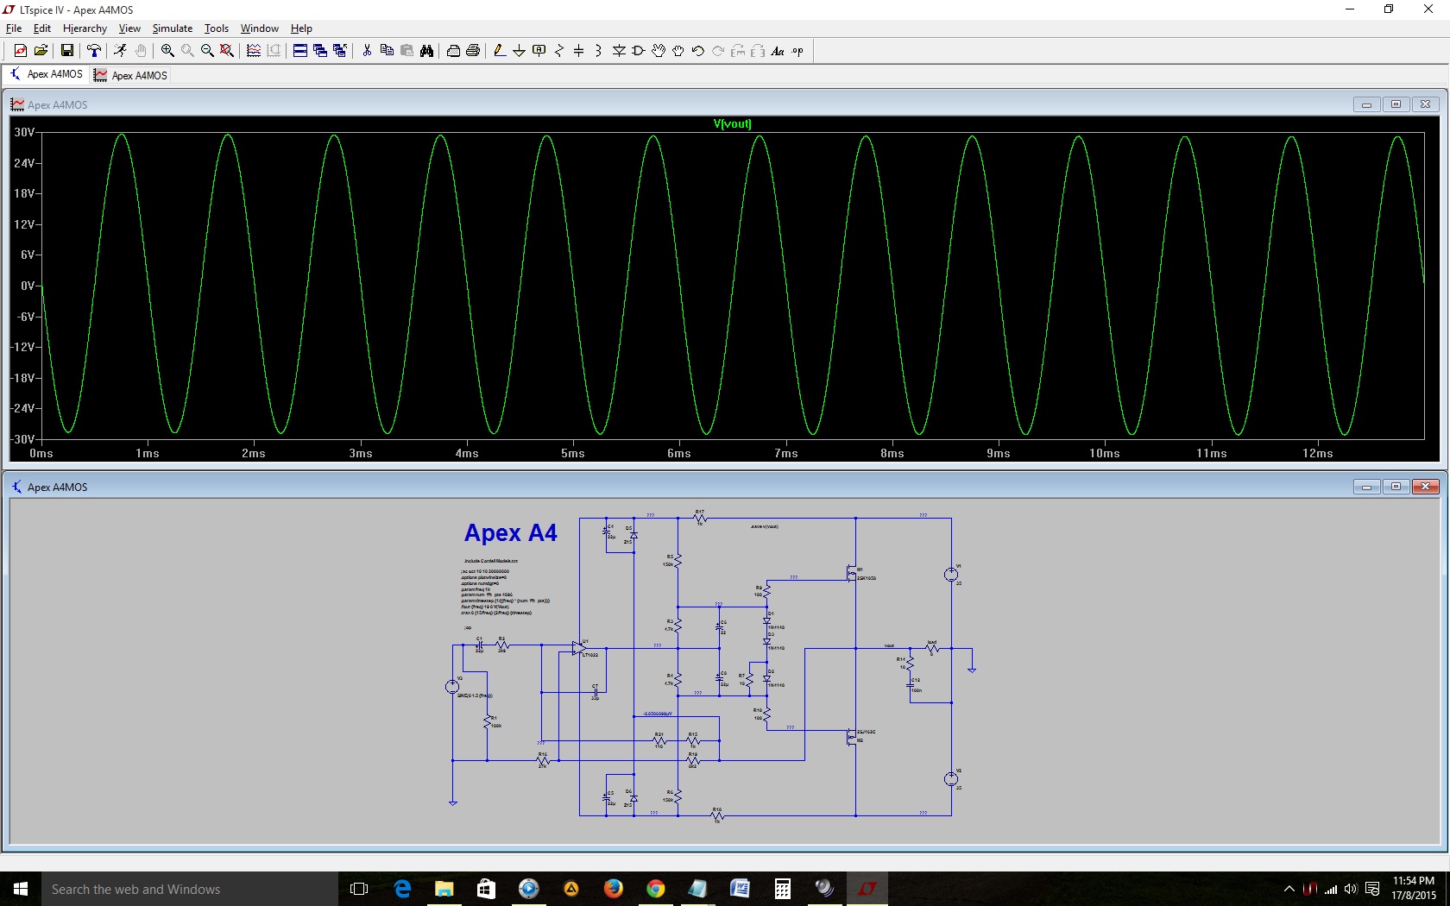Maximize the schematic sub-window
The width and height of the screenshot is (1450, 906).
[1396, 487]
